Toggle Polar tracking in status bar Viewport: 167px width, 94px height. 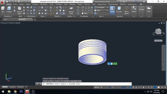(112, 87)
